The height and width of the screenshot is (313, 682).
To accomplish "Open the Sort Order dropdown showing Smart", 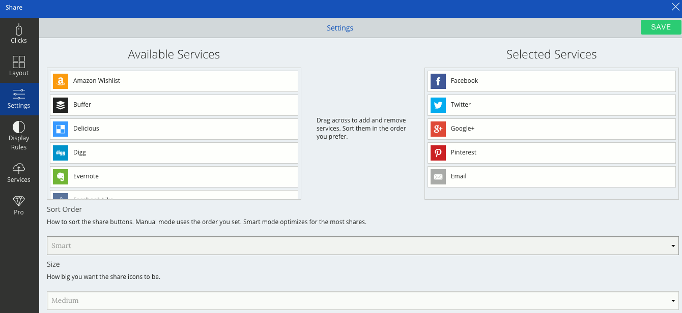I will click(x=362, y=245).
